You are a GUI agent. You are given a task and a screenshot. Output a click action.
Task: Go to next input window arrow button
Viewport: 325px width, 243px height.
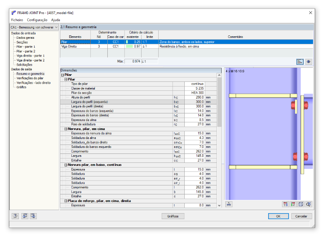tap(33, 216)
